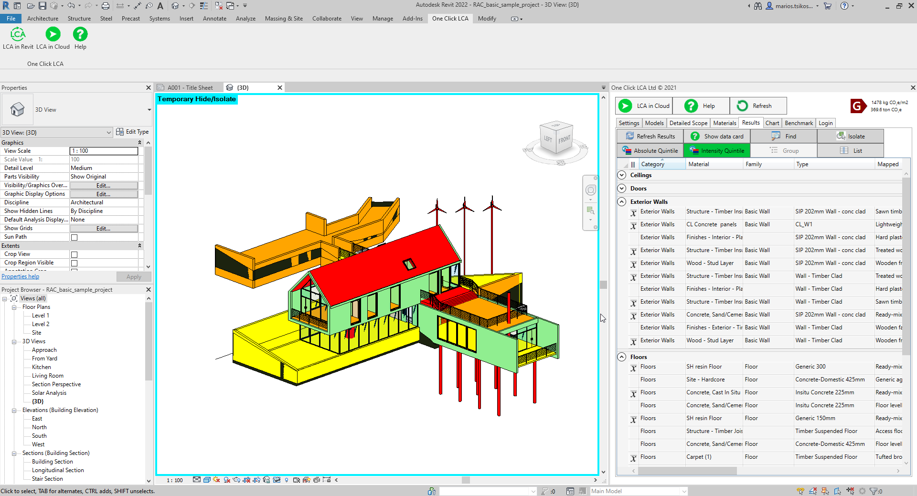Image resolution: width=917 pixels, height=496 pixels.
Task: Click the results table horizontal scrollbar
Action: (x=688, y=471)
